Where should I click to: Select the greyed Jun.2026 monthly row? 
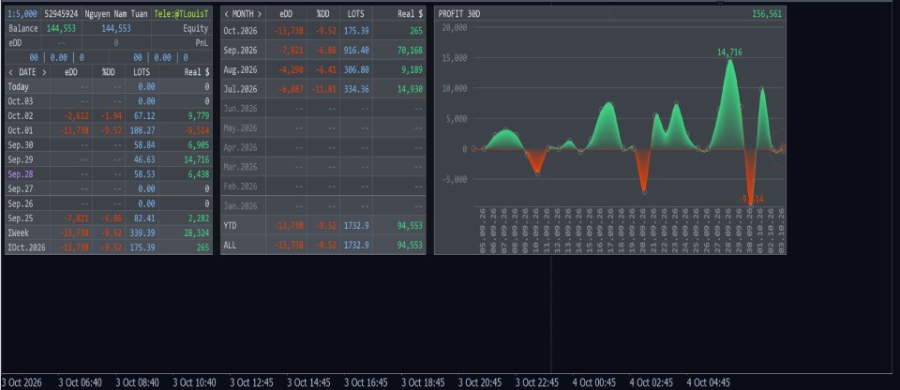click(x=323, y=109)
